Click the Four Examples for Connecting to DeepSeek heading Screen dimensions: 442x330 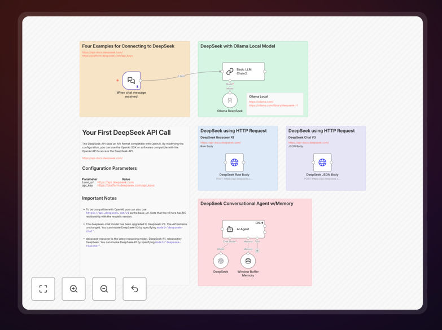(x=128, y=46)
